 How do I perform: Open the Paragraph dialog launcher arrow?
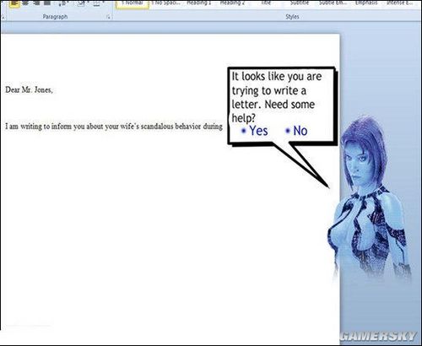point(108,18)
